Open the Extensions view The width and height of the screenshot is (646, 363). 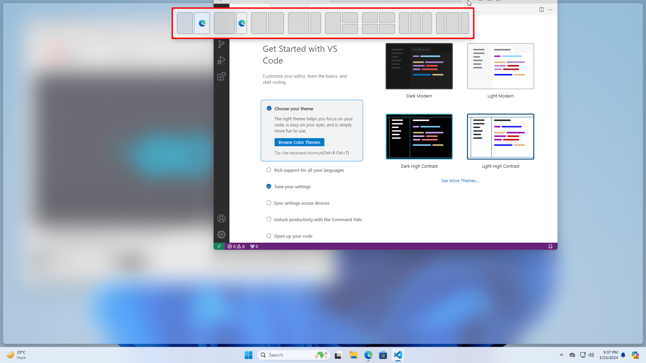221,76
